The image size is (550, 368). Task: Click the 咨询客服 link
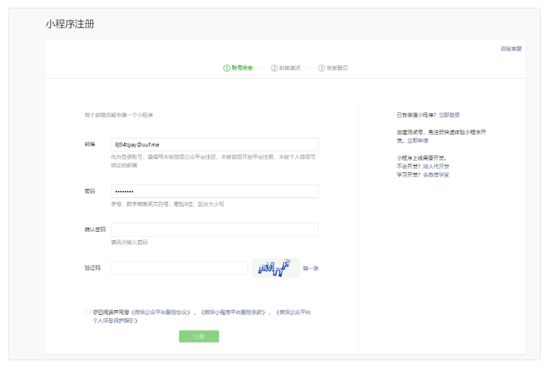(511, 48)
